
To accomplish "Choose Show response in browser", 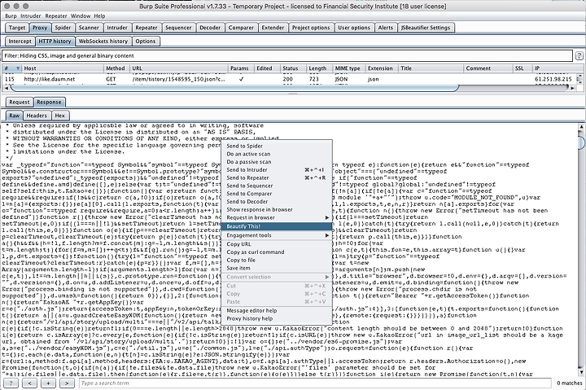I will tap(277, 209).
